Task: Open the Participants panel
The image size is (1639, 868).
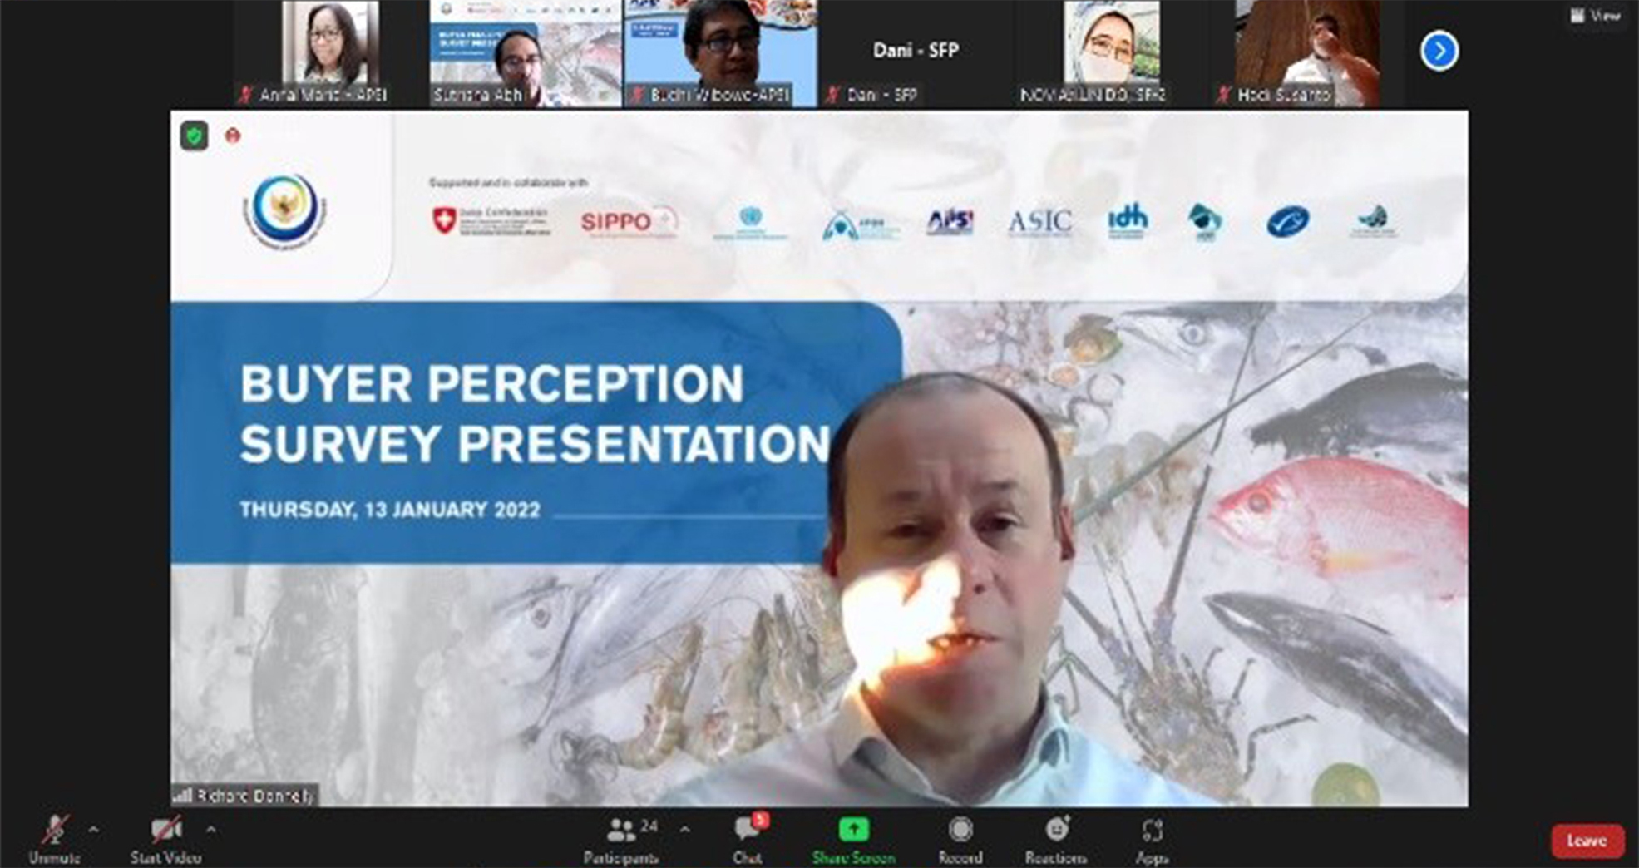Action: [621, 831]
